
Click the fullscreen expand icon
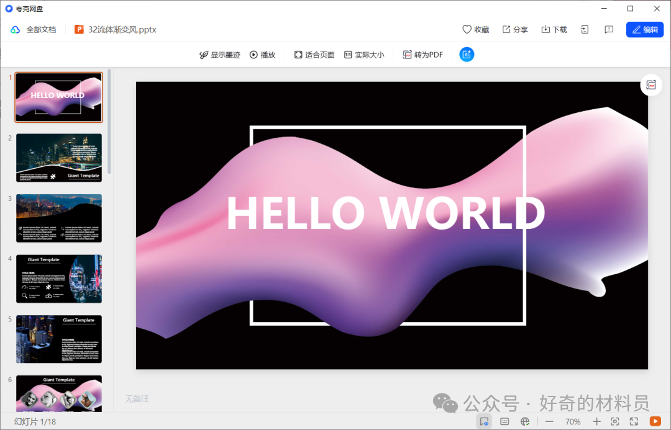pos(634,421)
